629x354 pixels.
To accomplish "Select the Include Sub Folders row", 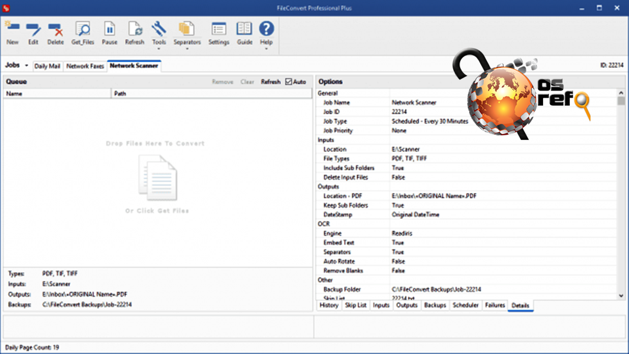I will 467,168.
